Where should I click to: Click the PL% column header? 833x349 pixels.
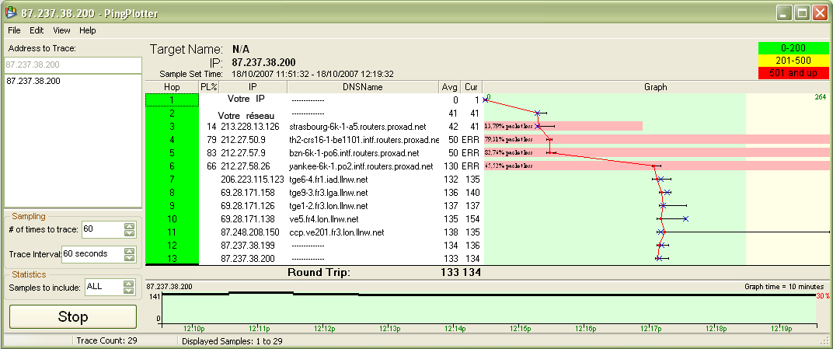click(x=209, y=87)
